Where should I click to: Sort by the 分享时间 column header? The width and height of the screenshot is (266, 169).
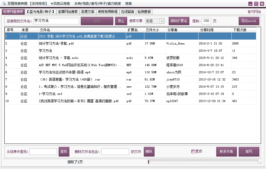point(215,30)
